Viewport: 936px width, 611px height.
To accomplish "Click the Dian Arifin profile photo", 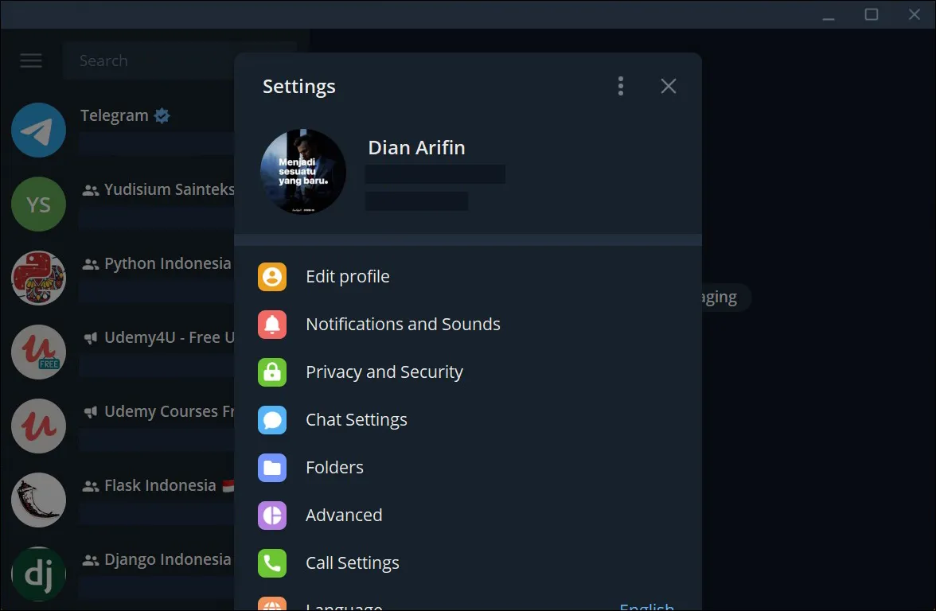I will pyautogui.click(x=303, y=172).
